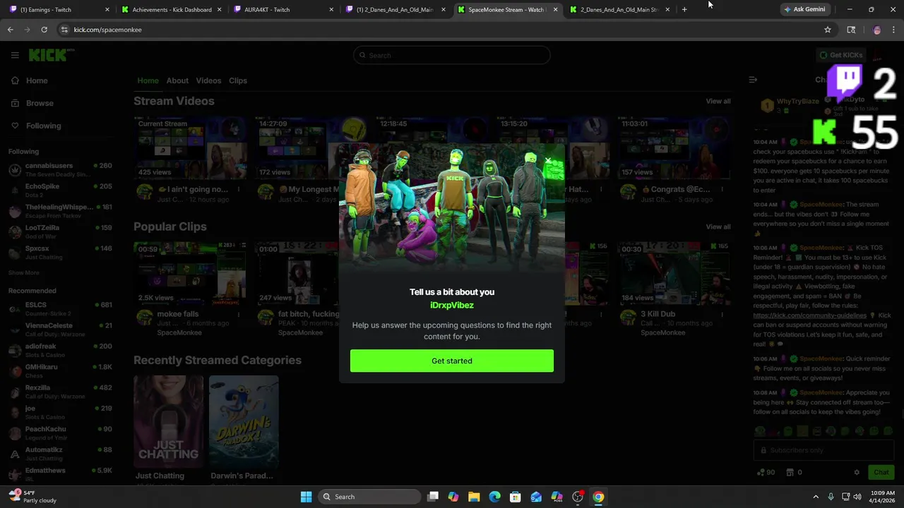Viewport: 904px width, 508px height.
Task: Open the chat shop icon showing 0
Action: tap(794, 472)
